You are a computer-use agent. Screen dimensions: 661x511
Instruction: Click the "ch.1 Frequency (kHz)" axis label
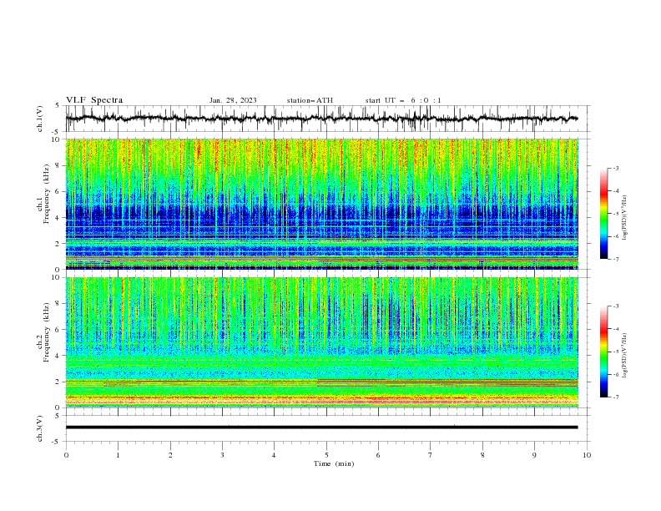tap(43, 193)
